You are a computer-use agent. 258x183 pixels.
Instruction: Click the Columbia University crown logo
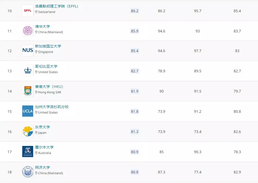pos(27,71)
